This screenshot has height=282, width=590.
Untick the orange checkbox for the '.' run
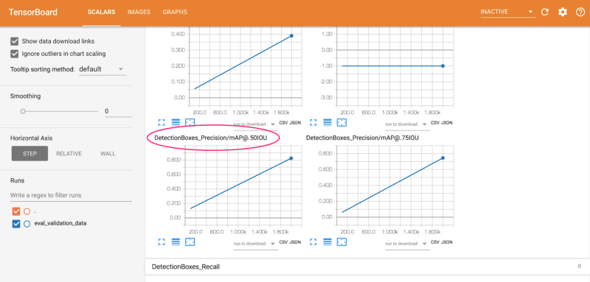point(16,211)
